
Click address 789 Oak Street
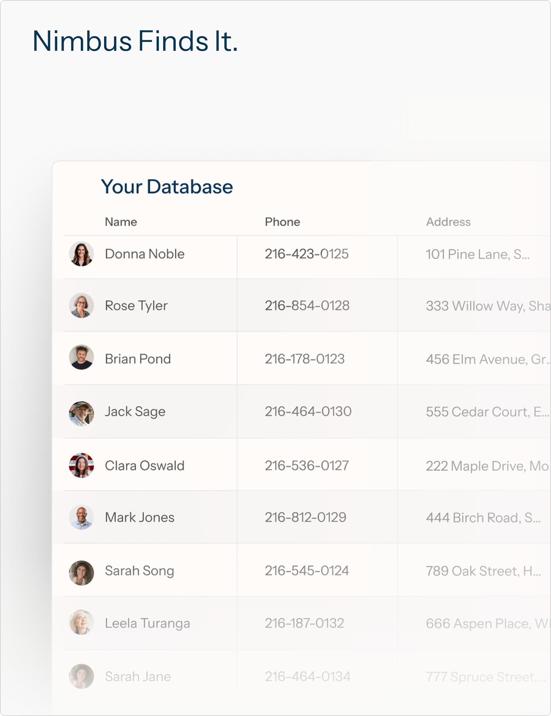point(483,572)
